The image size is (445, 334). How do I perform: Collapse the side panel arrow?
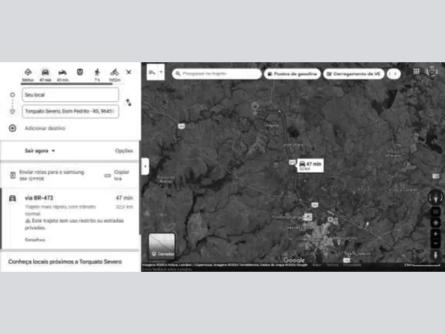coord(145,166)
